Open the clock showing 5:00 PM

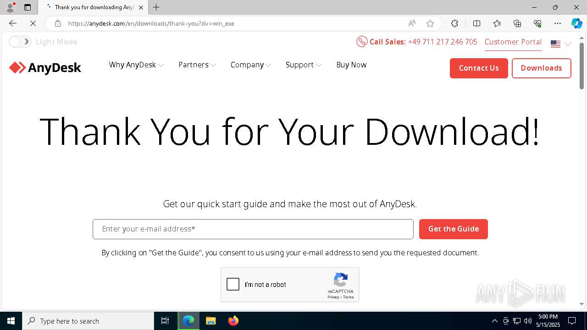click(548, 321)
